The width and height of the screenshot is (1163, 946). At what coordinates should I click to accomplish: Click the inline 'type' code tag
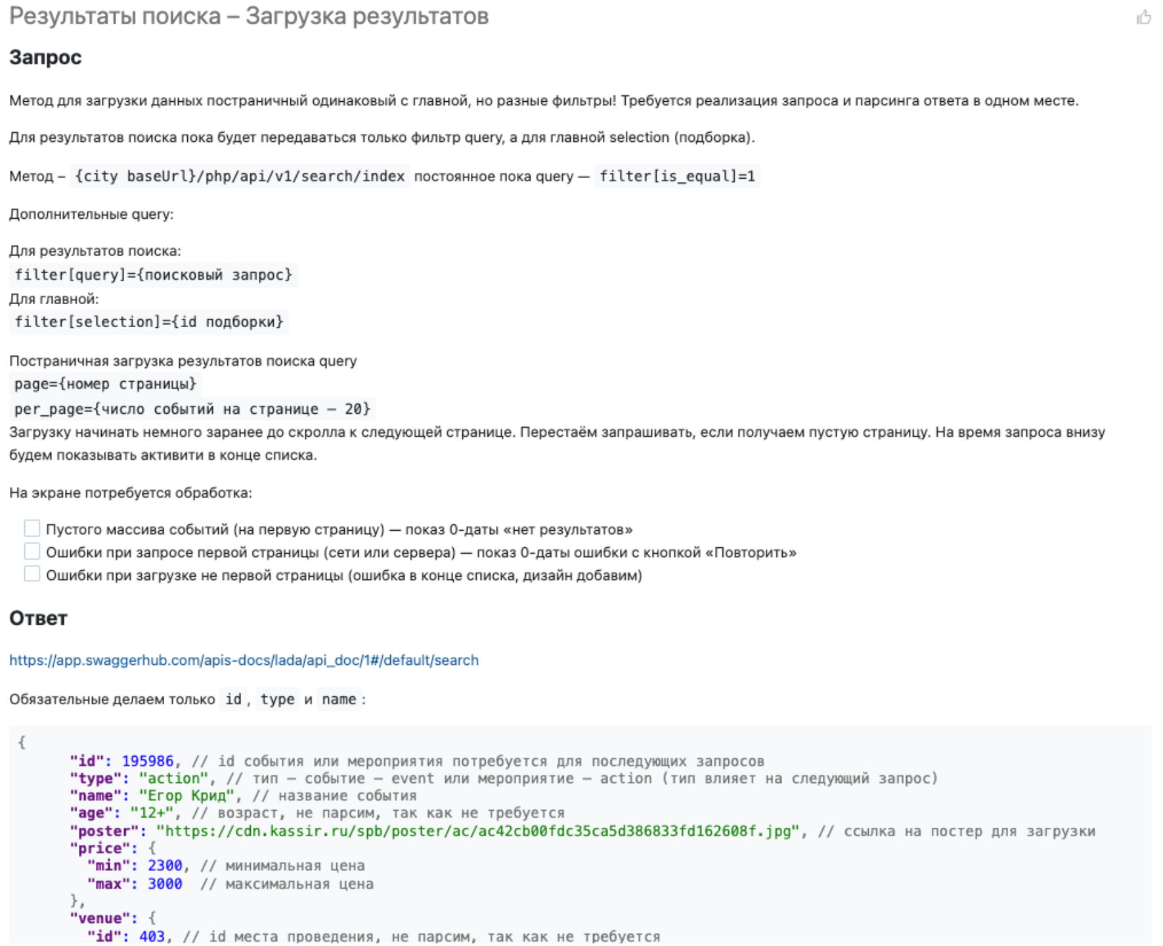pyautogui.click(x=277, y=699)
